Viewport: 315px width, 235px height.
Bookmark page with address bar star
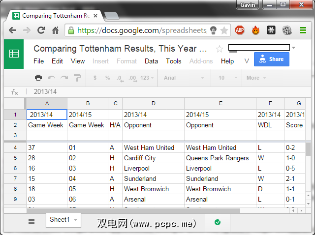(x=224, y=30)
